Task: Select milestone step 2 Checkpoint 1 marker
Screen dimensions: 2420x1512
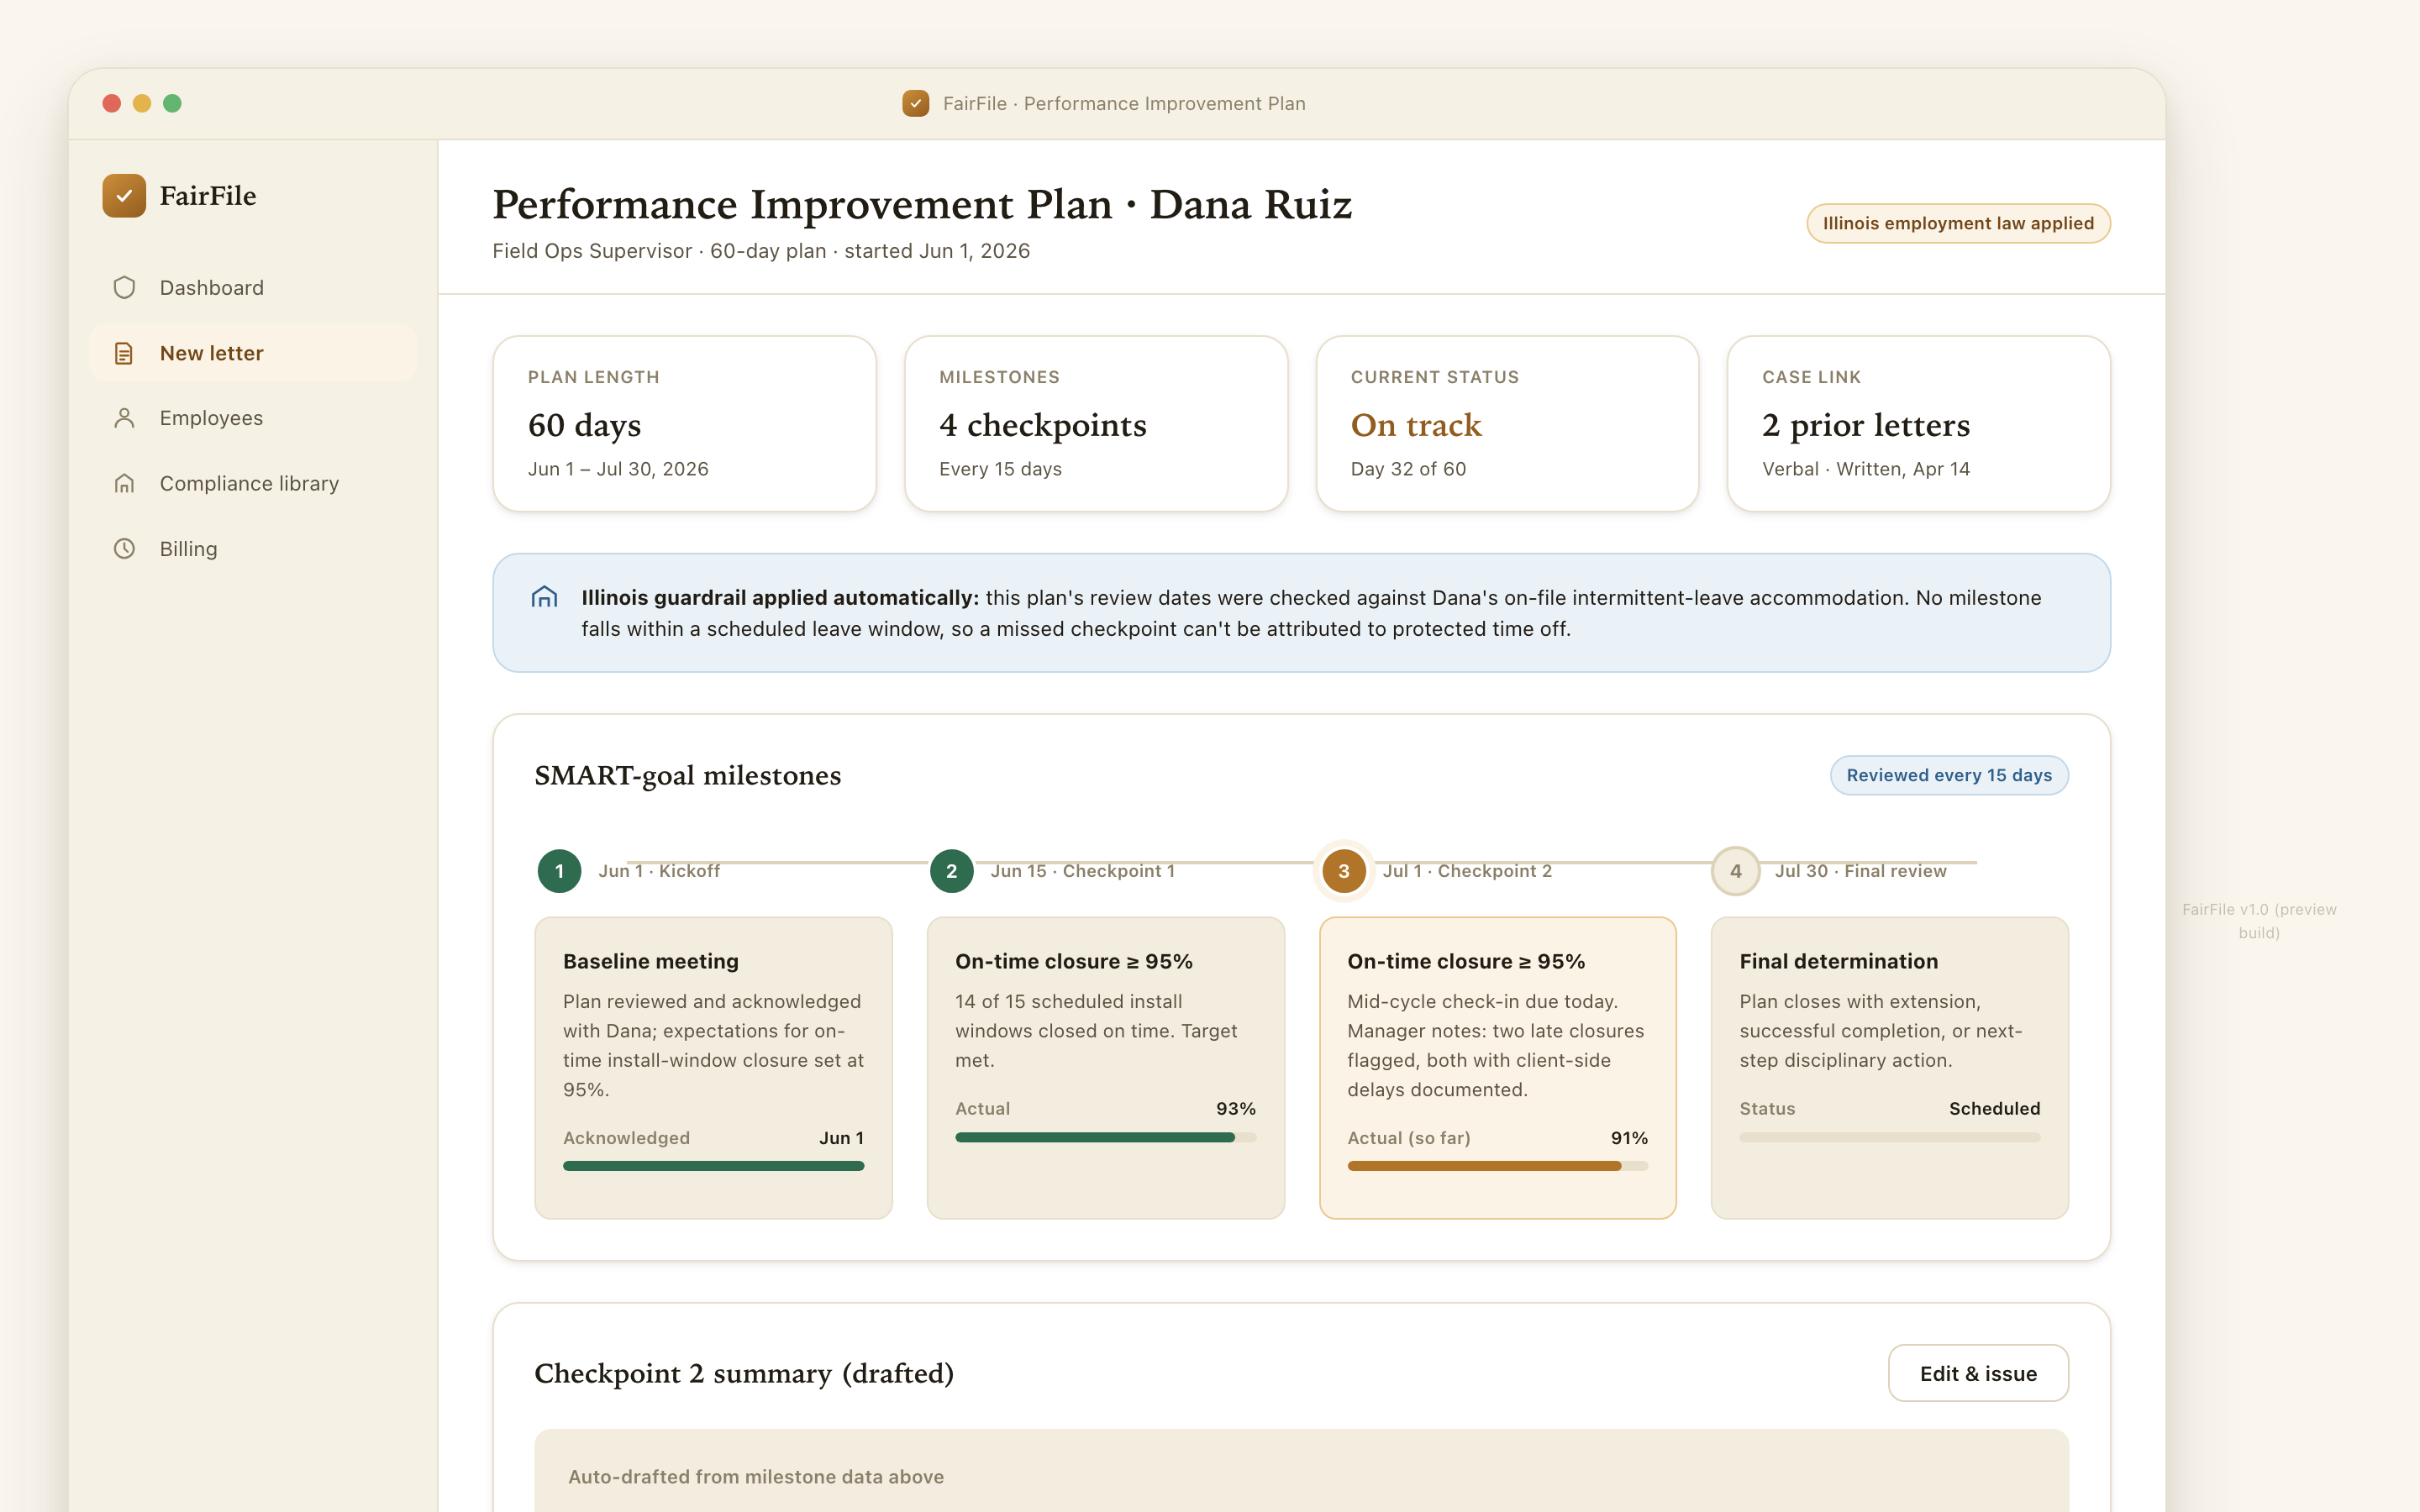Action: tap(951, 871)
